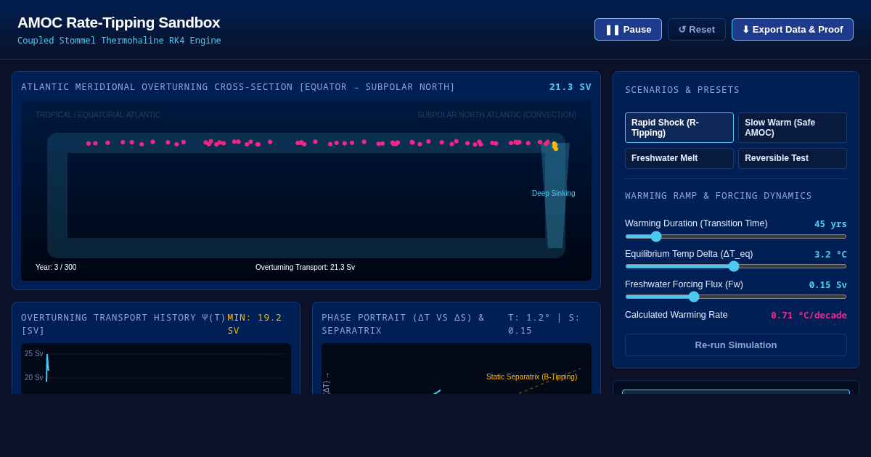Screen dimensions: 871x457
Task: Click the Coupled Stommel Thermohaline RK4 Engine subtitle
Action: [x=119, y=41]
